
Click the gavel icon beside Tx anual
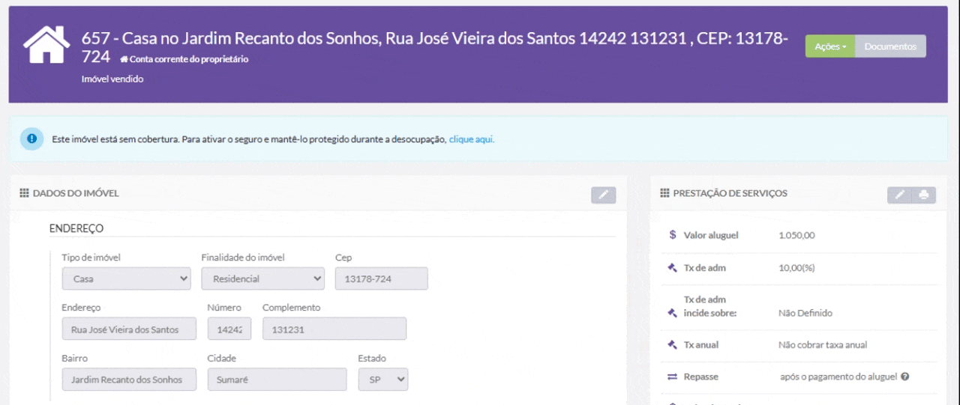click(672, 345)
